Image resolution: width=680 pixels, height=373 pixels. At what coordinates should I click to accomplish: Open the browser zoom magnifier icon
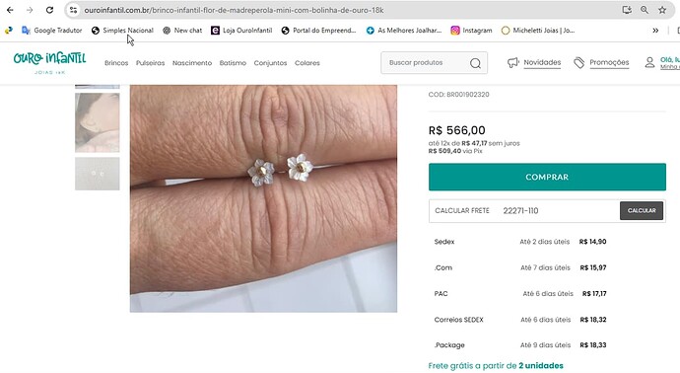point(645,10)
